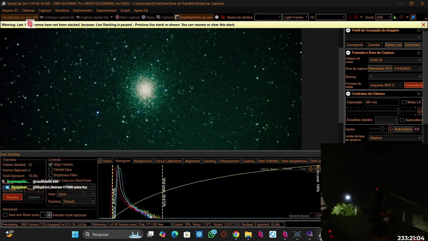The image size is (428, 241).
Task: Open WhatsApp from the taskbar
Action: 212,234
